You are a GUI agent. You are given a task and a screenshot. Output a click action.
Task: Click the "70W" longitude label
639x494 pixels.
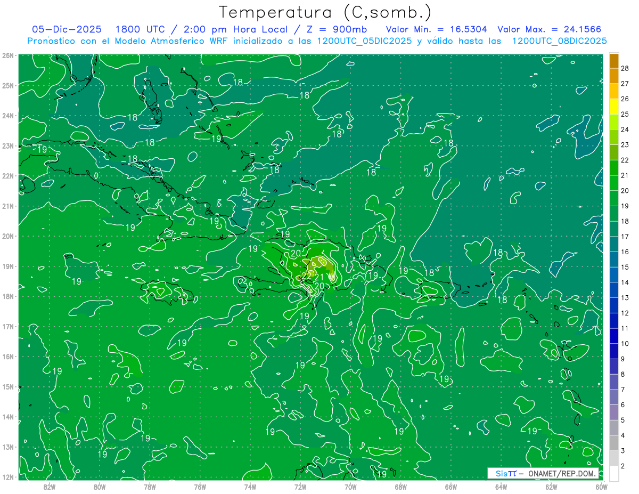point(350,487)
